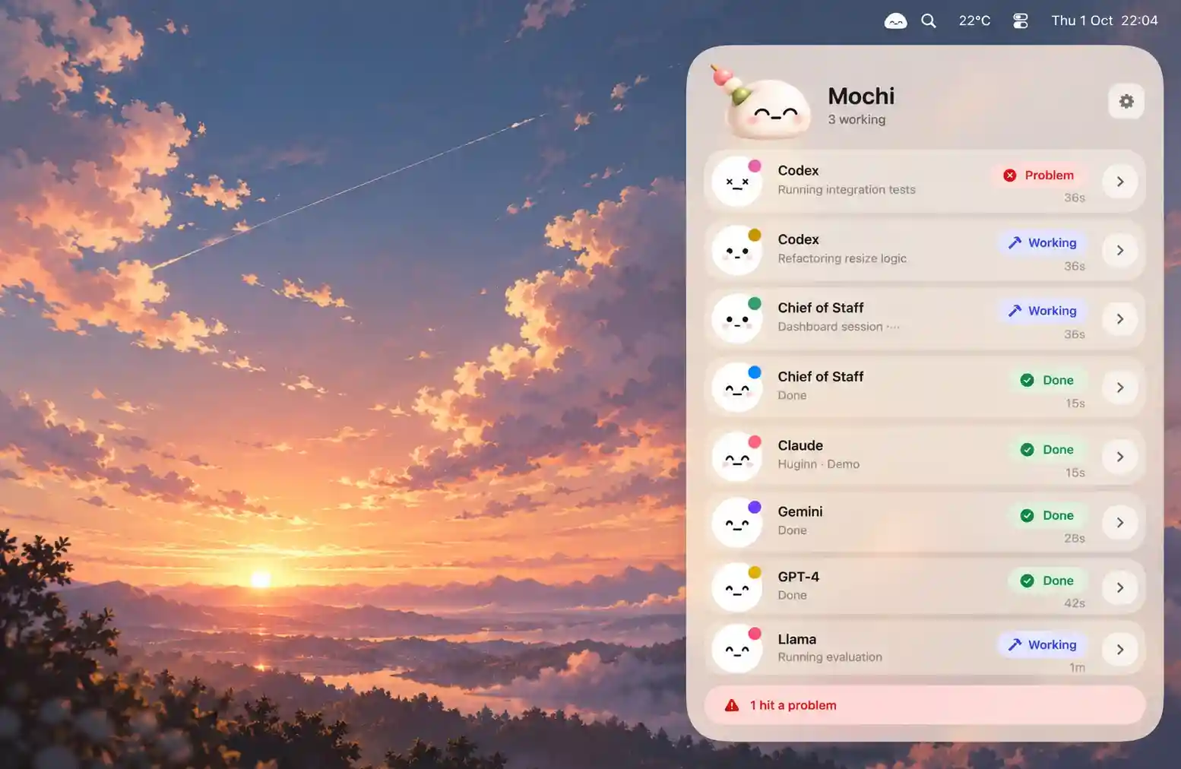
Task: Expand the Claude row chevron
Action: (x=1120, y=457)
